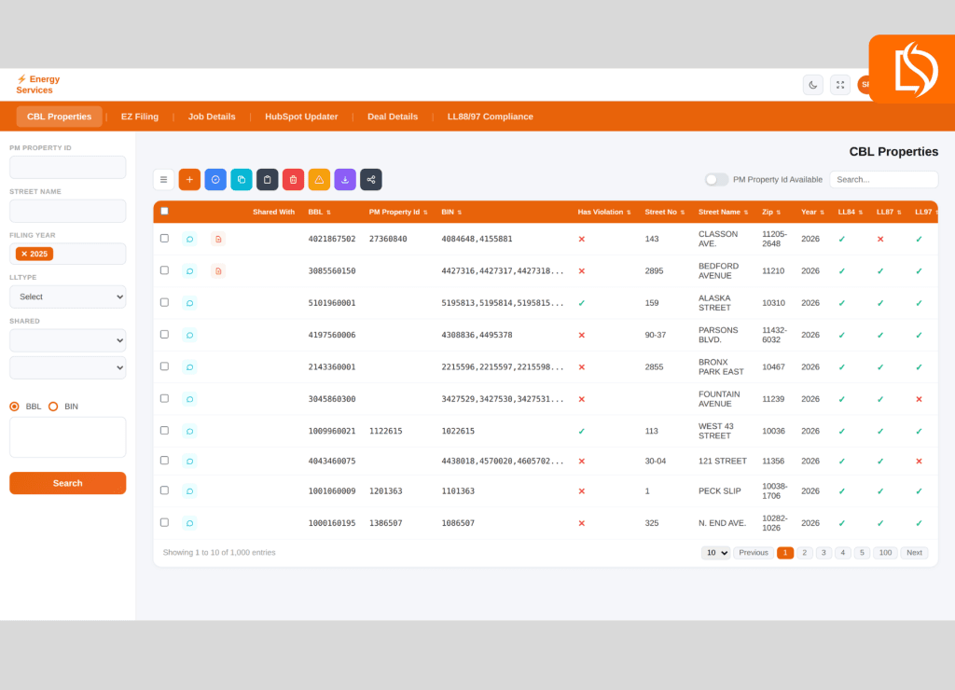This screenshot has height=690, width=955.
Task: Open the hamburger list menu icon
Action: point(163,180)
